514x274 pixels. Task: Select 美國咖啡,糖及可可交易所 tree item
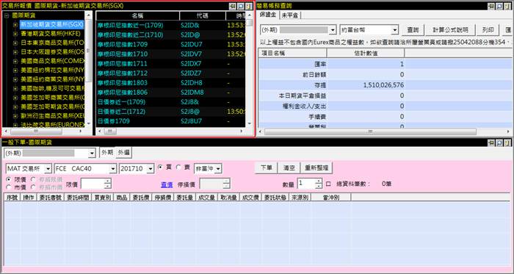(52, 88)
